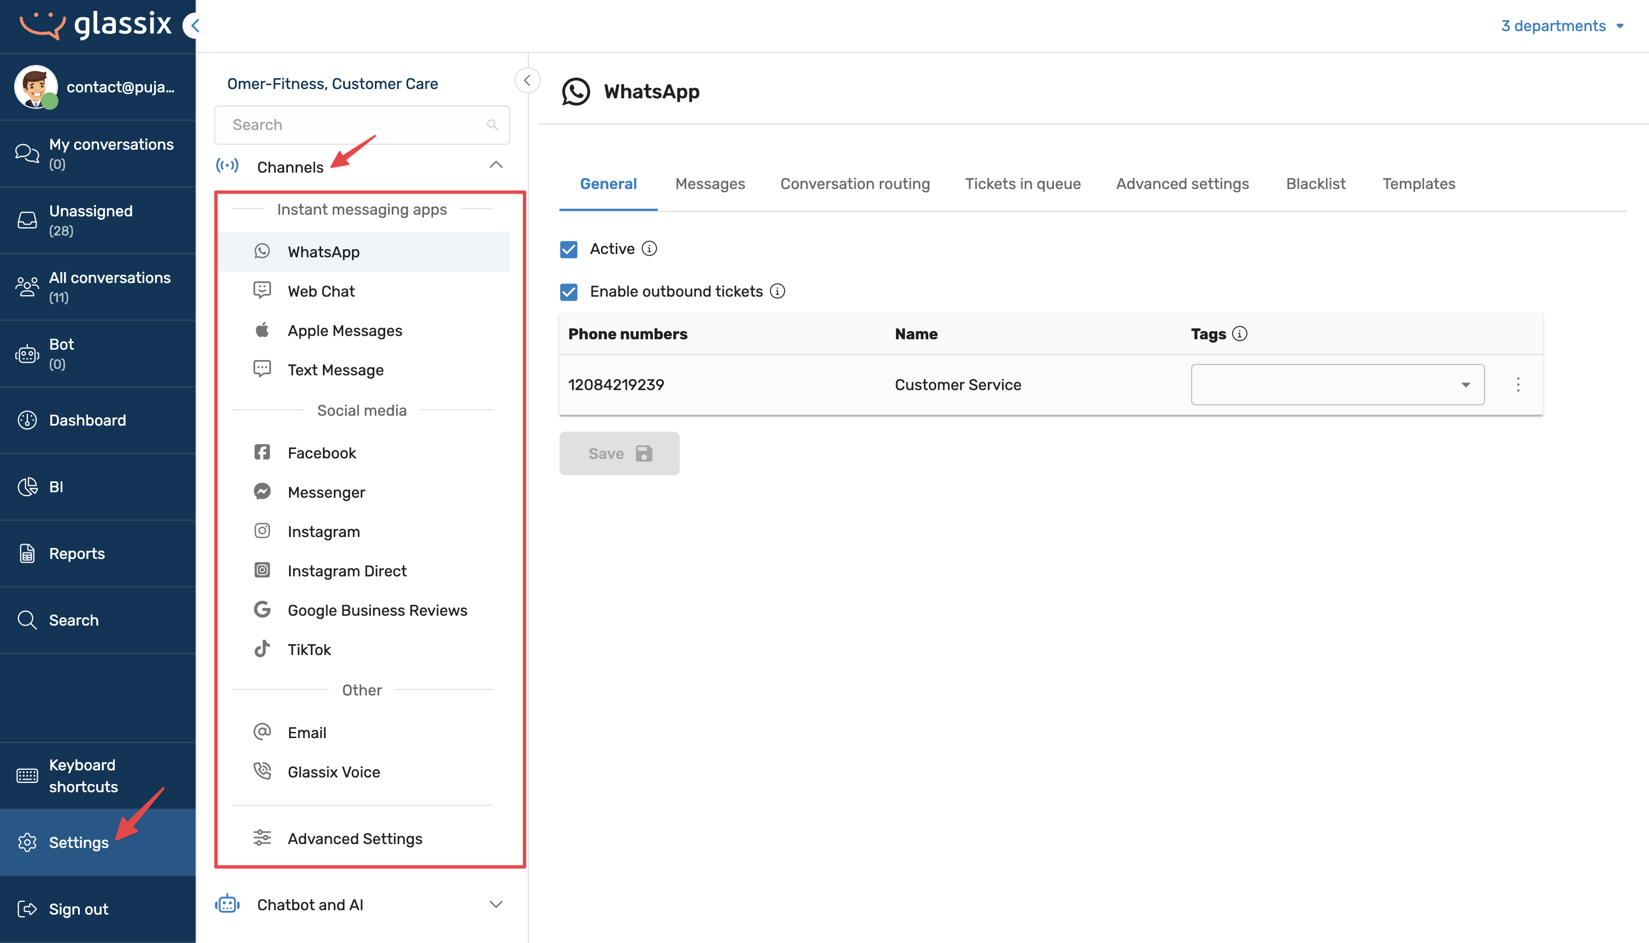Select the Google Business Reviews channel
1649x943 pixels.
(x=377, y=610)
